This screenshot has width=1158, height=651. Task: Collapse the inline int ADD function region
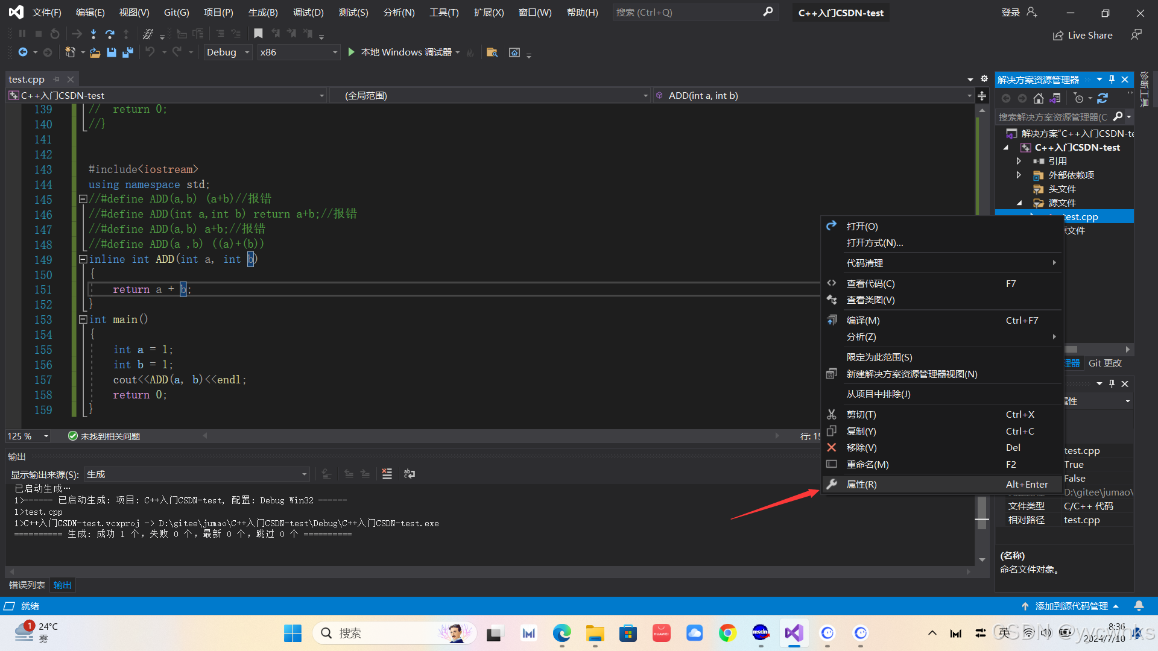click(83, 259)
